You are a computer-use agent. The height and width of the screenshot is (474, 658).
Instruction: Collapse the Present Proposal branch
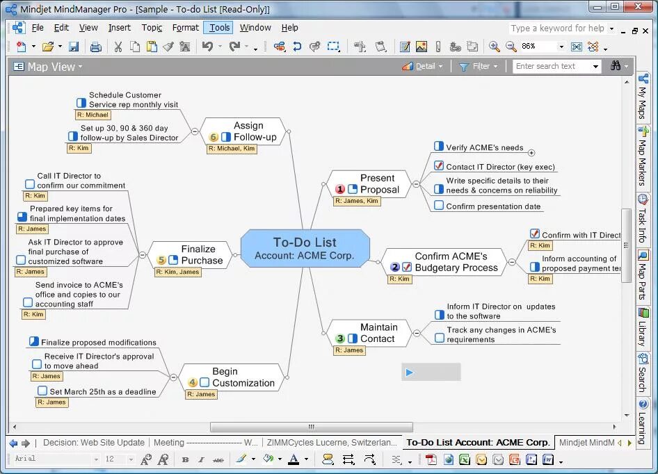point(416,183)
